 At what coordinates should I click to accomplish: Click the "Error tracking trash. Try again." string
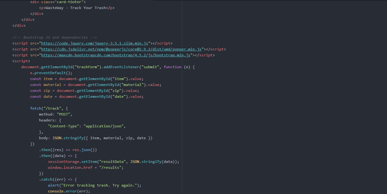(99, 185)
